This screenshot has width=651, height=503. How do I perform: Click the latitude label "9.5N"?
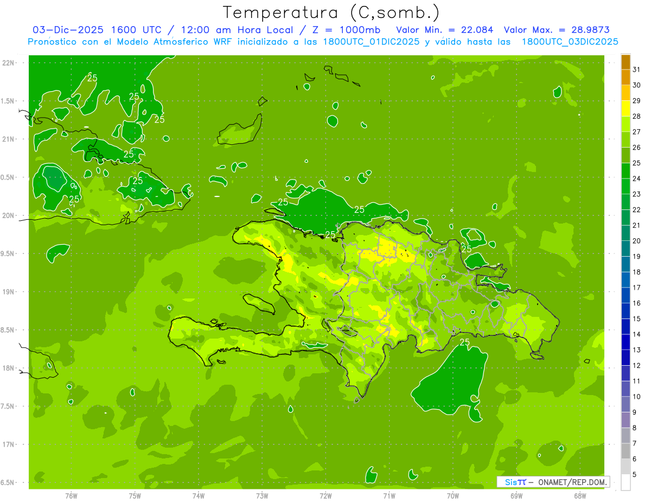pos(8,253)
